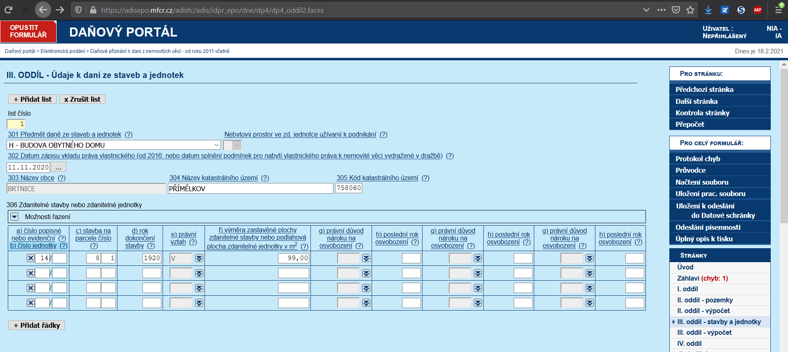Image resolution: width=788 pixels, height=352 pixels.
Task: Open the Nebytový prostor dropdown
Action: pyautogui.click(x=232, y=145)
